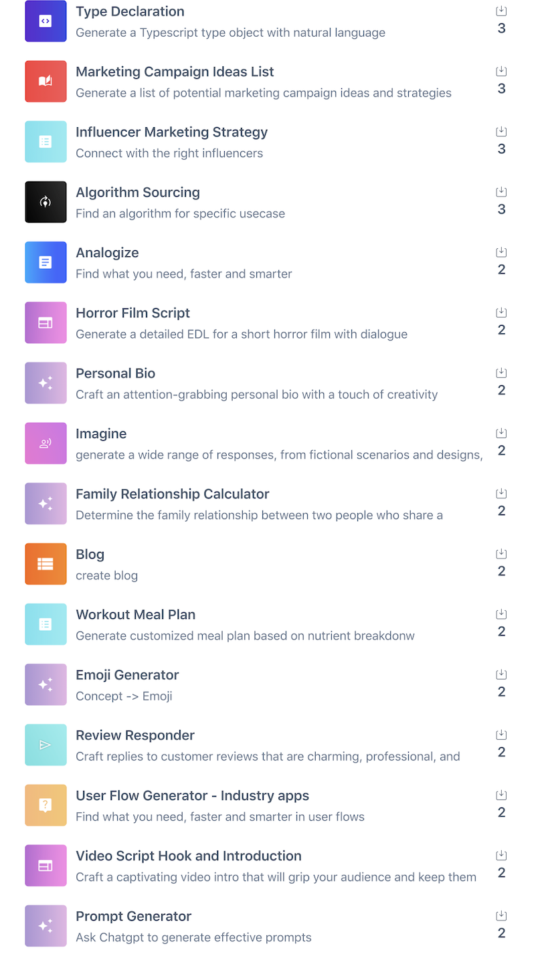Click the Workout Meal Plan thumbnail
542x962 pixels.
[46, 624]
